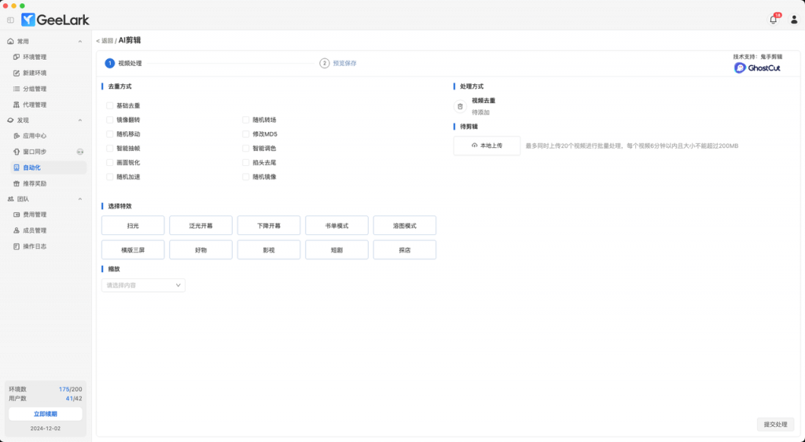The height and width of the screenshot is (442, 805).
Task: Toggle the sidebar collapse icon beside the GeeLark logo
Action: point(10,20)
